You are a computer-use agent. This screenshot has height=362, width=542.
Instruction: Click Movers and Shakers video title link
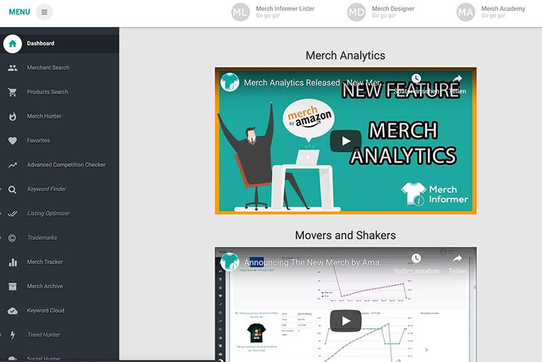[314, 262]
